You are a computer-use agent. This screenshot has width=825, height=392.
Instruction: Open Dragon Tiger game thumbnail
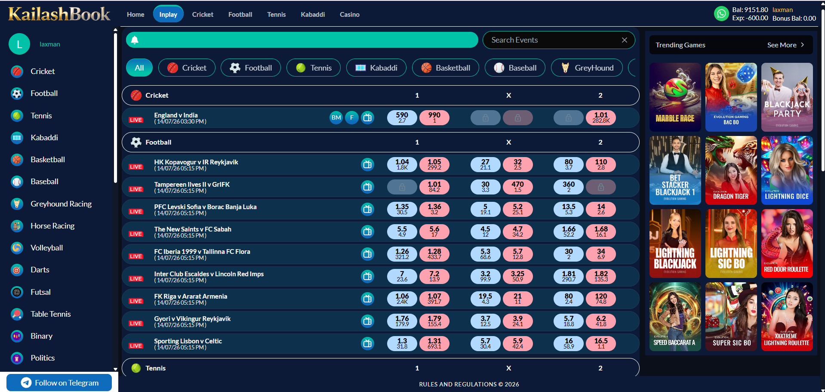point(731,170)
